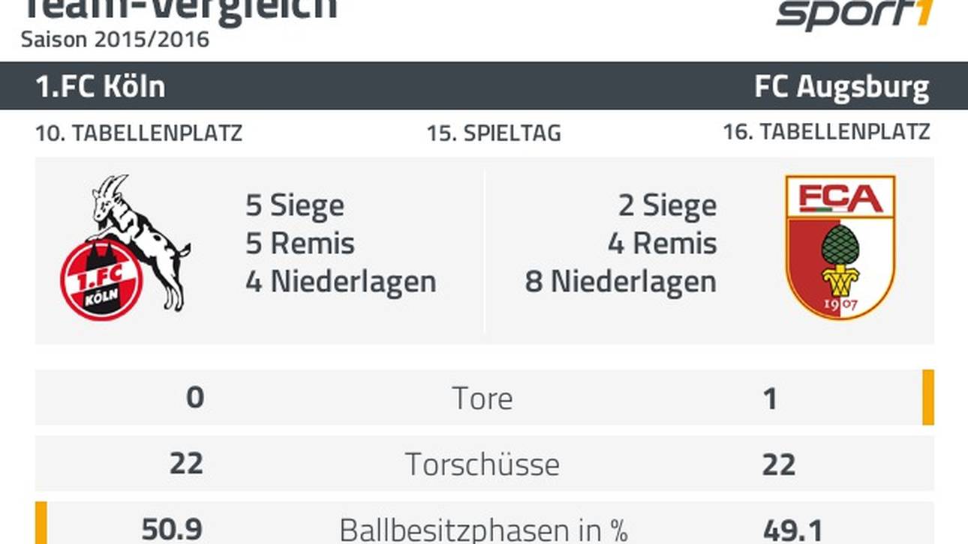The height and width of the screenshot is (544, 968).
Task: Select the FC Augsburg team header
Action: (x=842, y=88)
